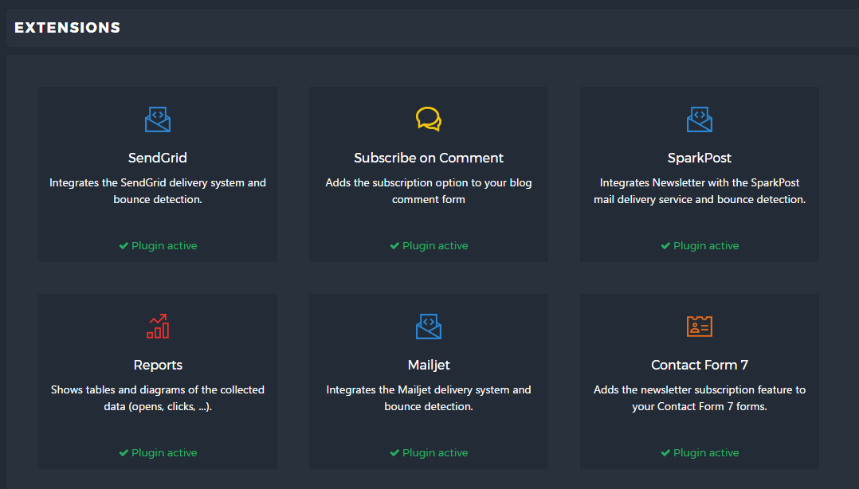Click Plugin active status under Subscribe on Comment
Image resolution: width=859 pixels, height=489 pixels.
coord(435,246)
